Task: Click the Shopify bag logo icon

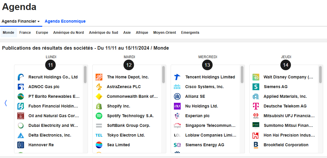Action: (99, 106)
